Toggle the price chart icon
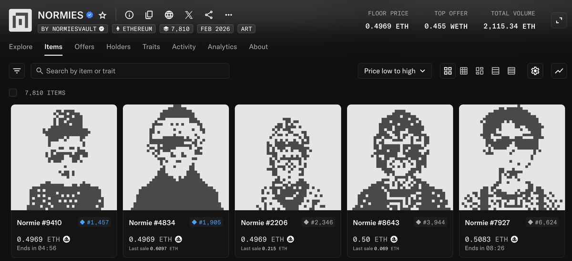 pos(559,71)
